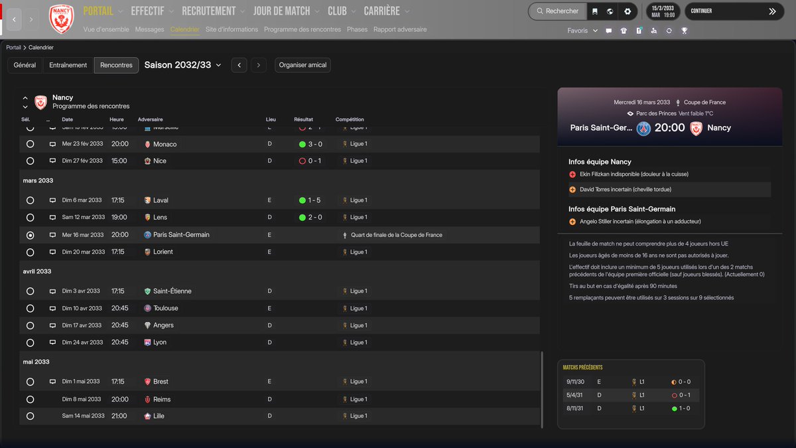Image resolution: width=796 pixels, height=448 pixels.
Task: Open the trophy shortcut icon
Action: tap(685, 31)
